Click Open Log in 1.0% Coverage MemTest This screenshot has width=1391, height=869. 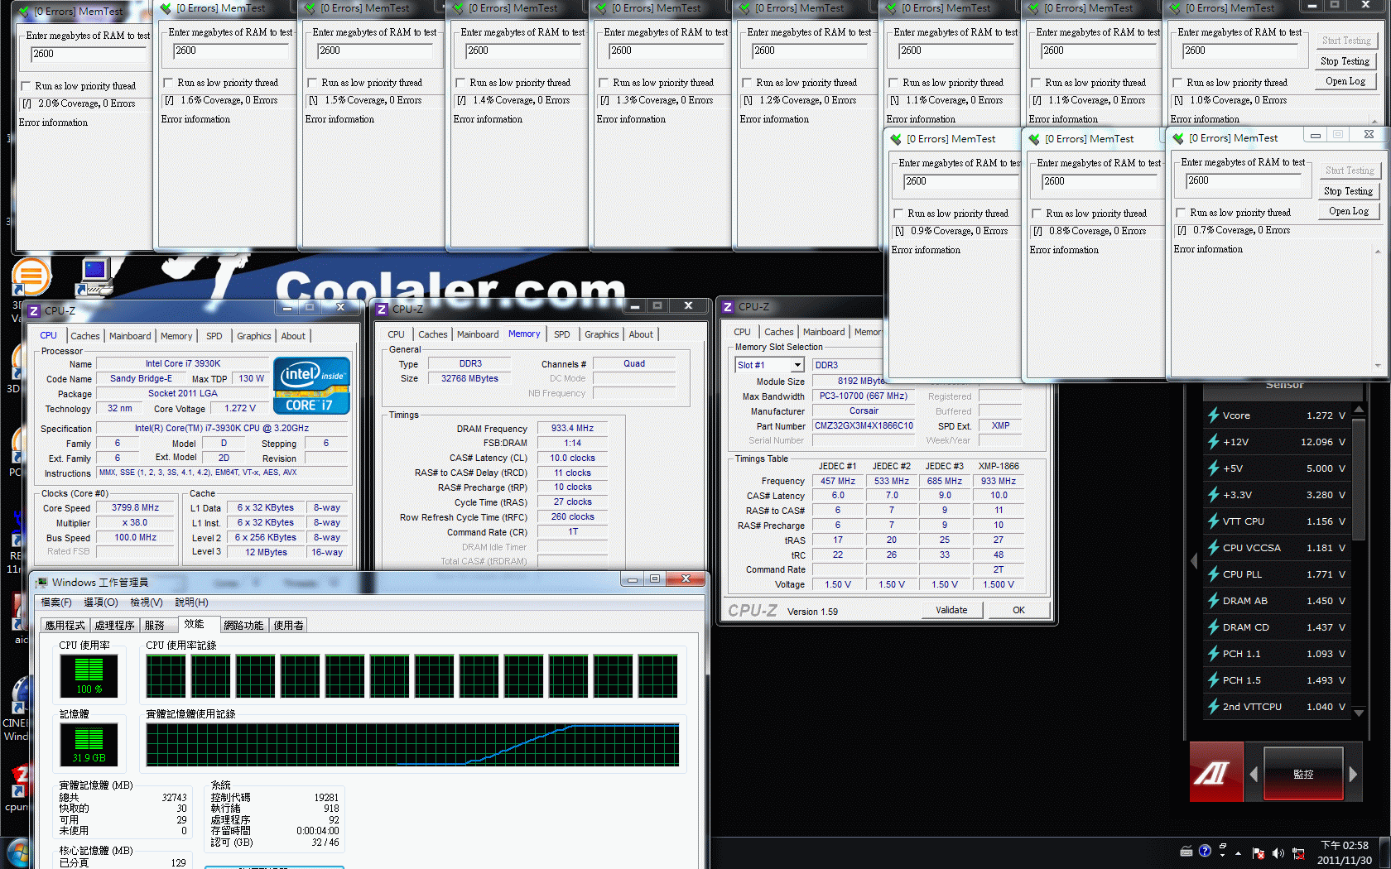(x=1345, y=81)
